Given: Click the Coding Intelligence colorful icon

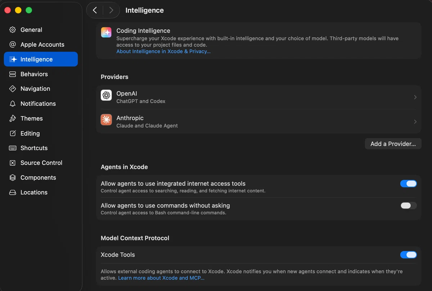Looking at the screenshot, I should 106,32.
